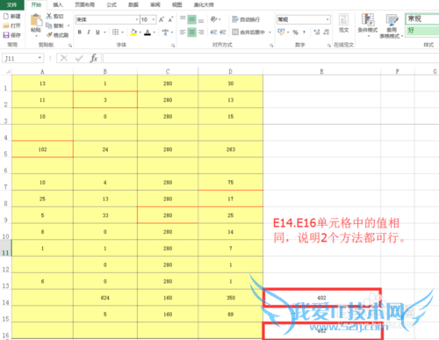This screenshot has width=439, height=340.
Task: Toggle Underline formatting
Action: pyautogui.click(x=97, y=32)
